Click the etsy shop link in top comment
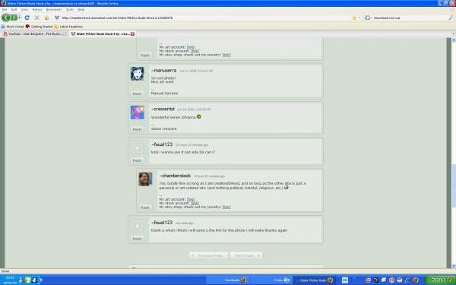This screenshot has width=456, height=285. tap(226, 55)
